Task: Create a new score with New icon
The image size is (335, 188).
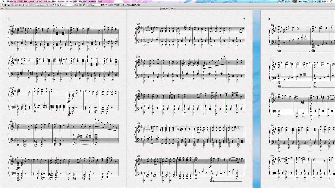Action: [2, 5]
